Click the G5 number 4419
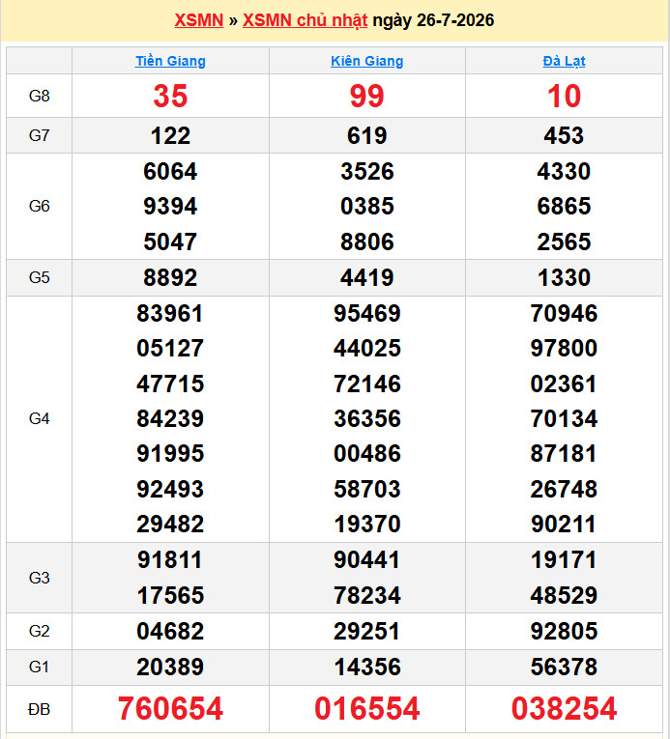The width and height of the screenshot is (670, 739). [367, 277]
